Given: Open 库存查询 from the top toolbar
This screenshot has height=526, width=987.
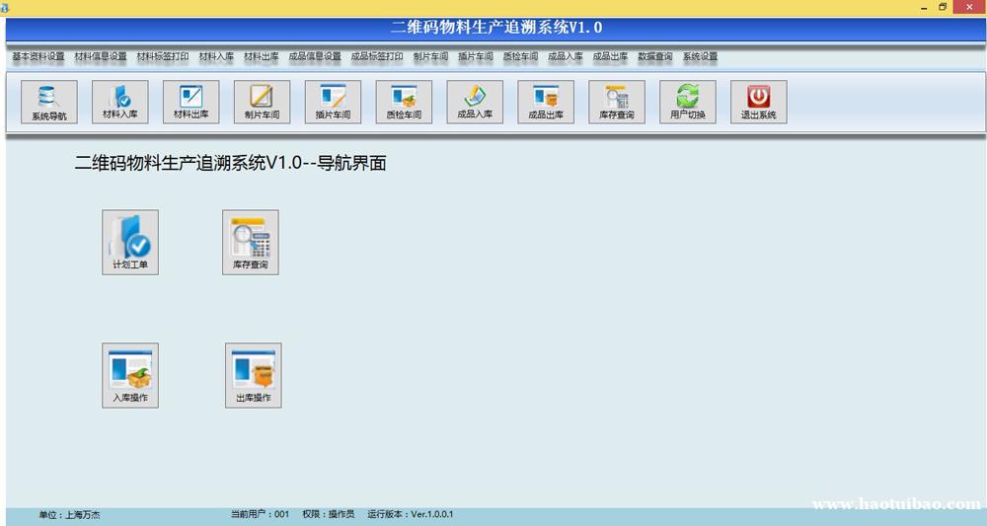Looking at the screenshot, I should 617,102.
